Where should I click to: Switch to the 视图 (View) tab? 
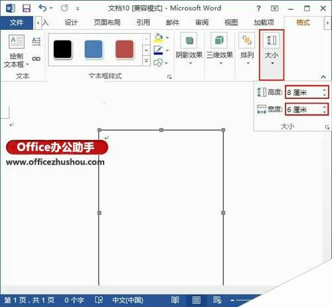[231, 23]
